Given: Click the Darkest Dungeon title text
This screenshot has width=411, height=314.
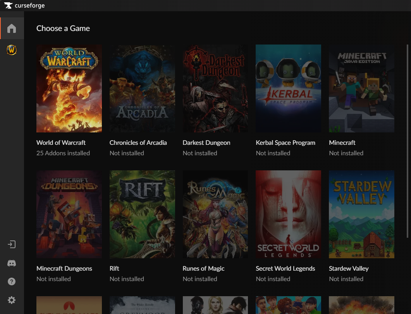Looking at the screenshot, I should click(206, 143).
